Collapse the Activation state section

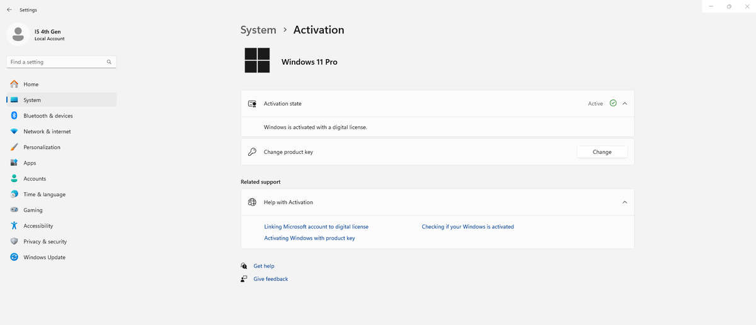coord(624,104)
